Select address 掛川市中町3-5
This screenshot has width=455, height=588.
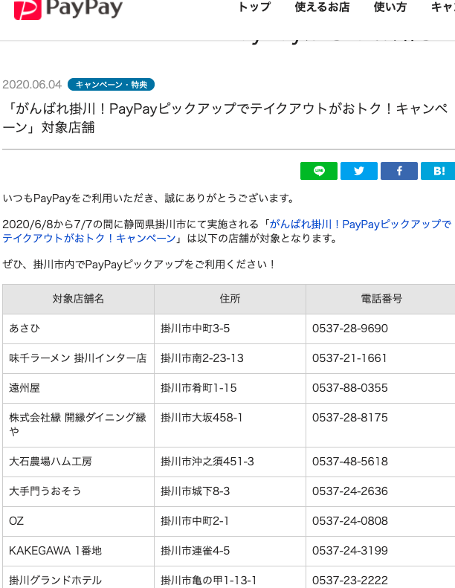tap(195, 329)
